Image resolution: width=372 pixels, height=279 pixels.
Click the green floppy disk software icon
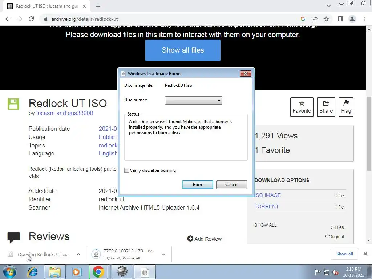(13, 104)
